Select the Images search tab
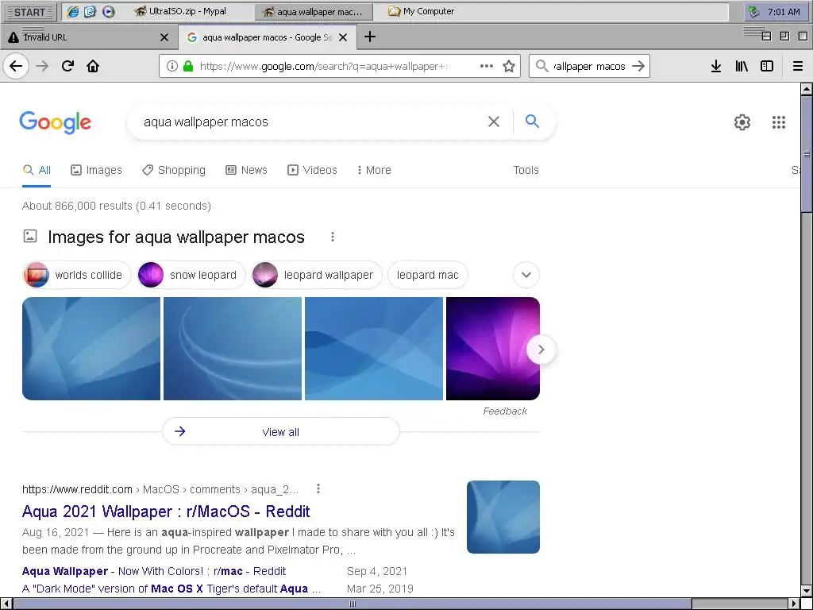Screen dimensions: 813x610 pyautogui.click(x=96, y=170)
